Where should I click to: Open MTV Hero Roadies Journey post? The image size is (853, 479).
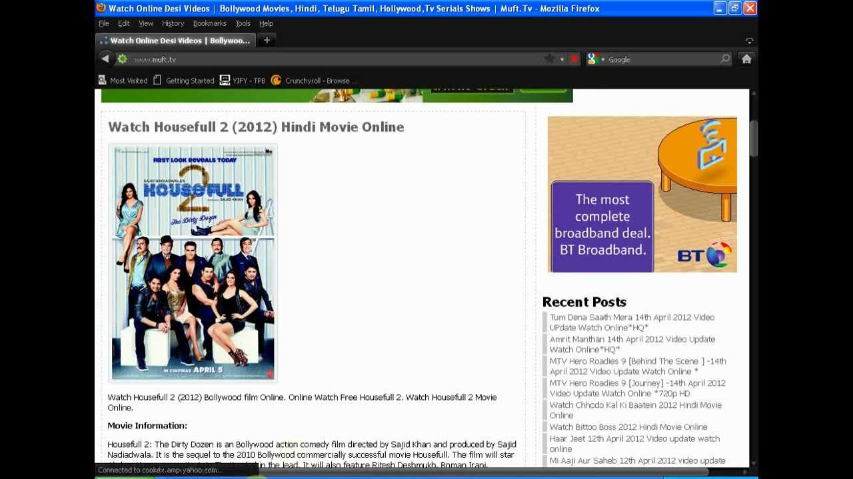tap(638, 388)
